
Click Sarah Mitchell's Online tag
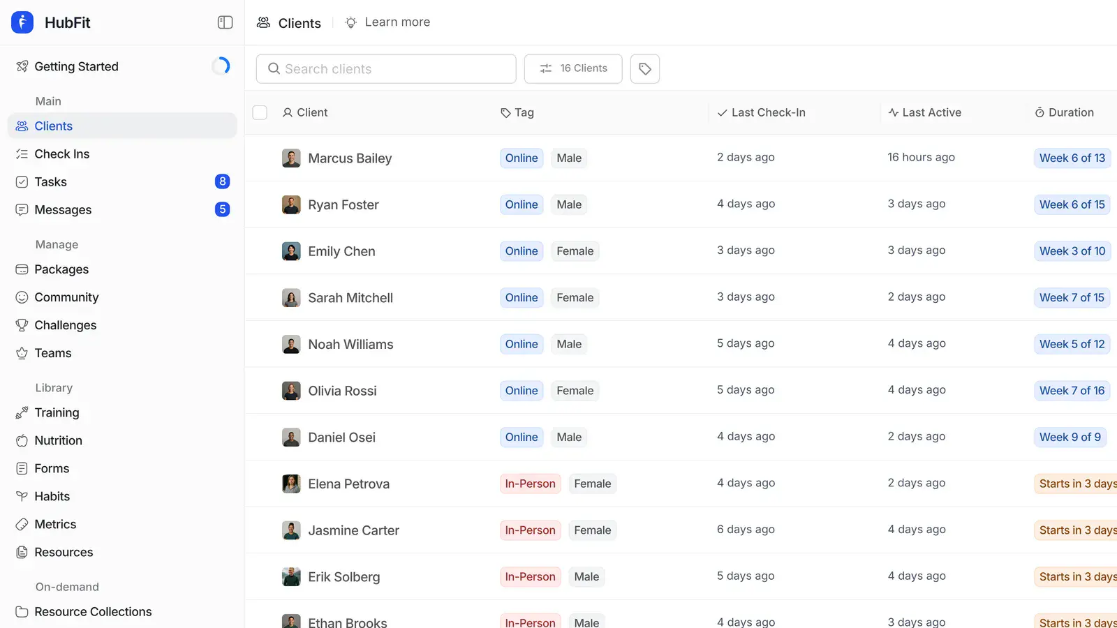click(521, 298)
